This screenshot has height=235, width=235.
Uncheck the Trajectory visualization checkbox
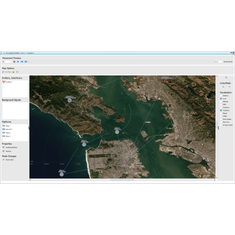coord(221,110)
